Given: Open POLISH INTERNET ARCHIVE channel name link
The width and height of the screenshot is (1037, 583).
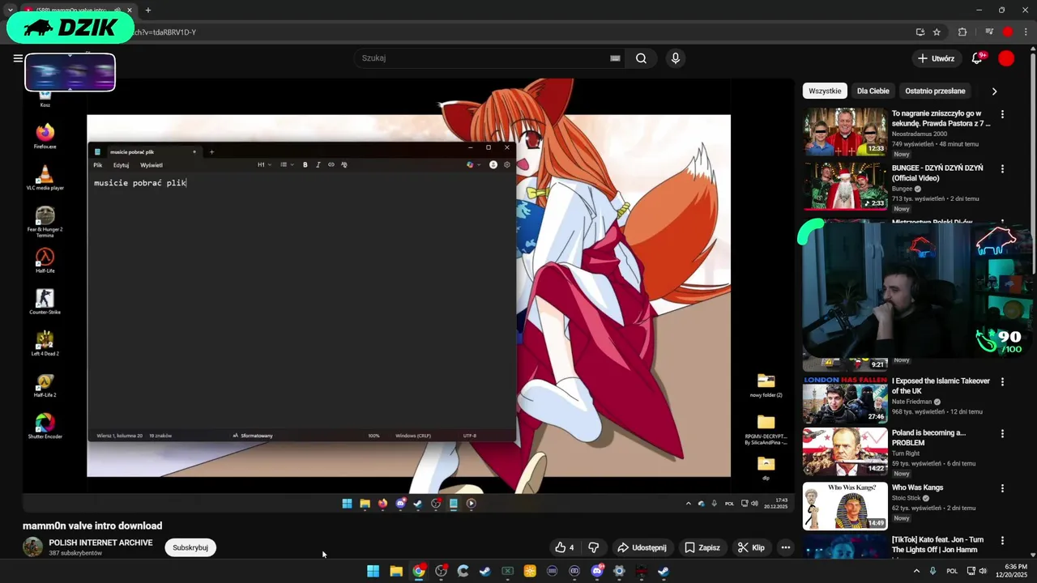Looking at the screenshot, I should pos(100,543).
